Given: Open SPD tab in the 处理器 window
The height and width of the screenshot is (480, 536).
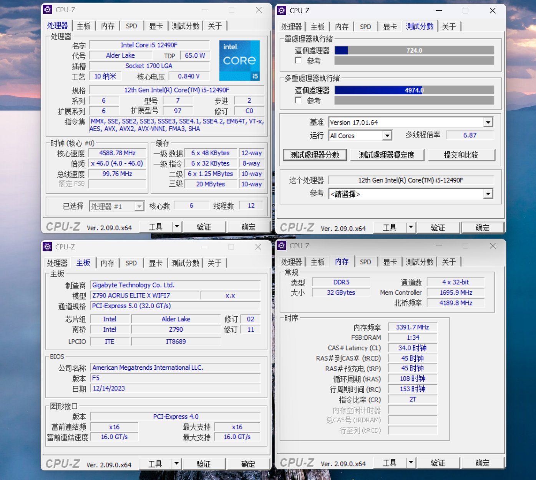Looking at the screenshot, I should coord(131,26).
